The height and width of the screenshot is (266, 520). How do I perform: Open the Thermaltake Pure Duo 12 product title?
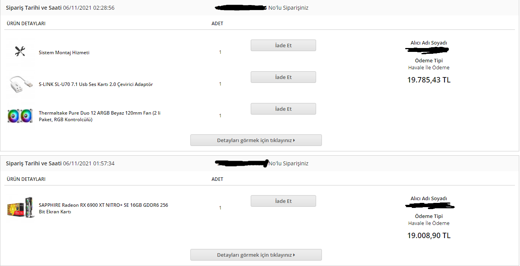pos(99,116)
